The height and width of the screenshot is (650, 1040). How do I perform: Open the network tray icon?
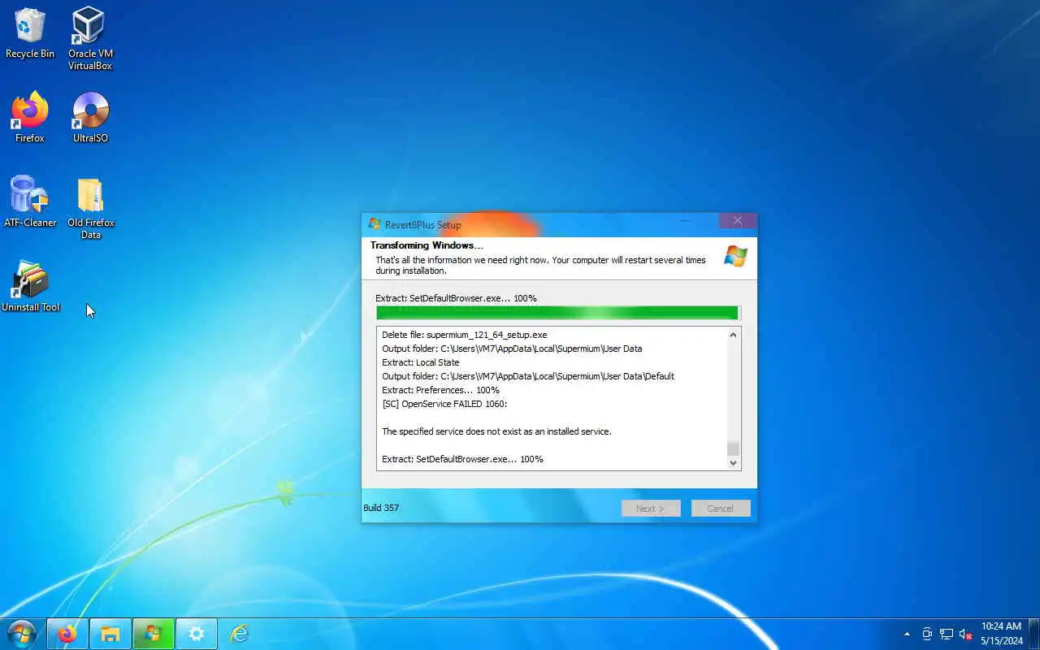[947, 634]
